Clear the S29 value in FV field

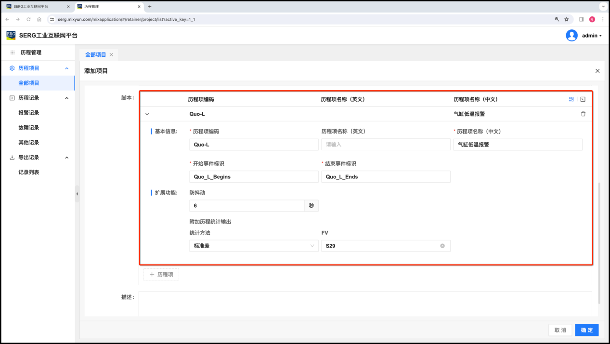click(x=442, y=246)
